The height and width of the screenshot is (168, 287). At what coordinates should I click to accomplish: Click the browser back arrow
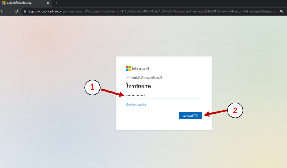3,11
